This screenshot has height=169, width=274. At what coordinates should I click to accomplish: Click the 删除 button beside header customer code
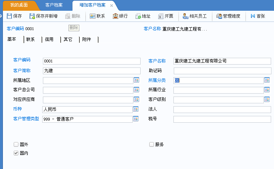pyautogui.click(x=74, y=28)
